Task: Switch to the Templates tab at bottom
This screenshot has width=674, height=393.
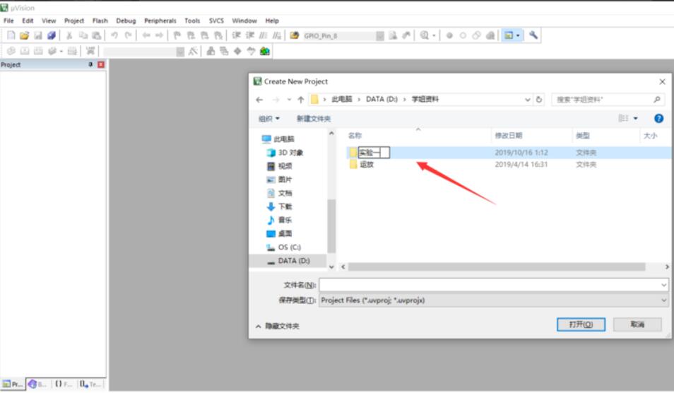Action: [90, 384]
